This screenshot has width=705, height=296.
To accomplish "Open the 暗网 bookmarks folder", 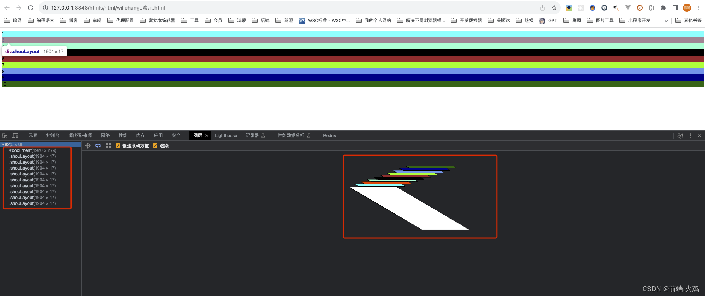I will [13, 21].
